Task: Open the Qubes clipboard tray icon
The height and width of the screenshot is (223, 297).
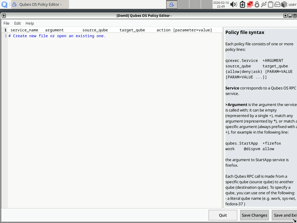Action: (x=271, y=4)
